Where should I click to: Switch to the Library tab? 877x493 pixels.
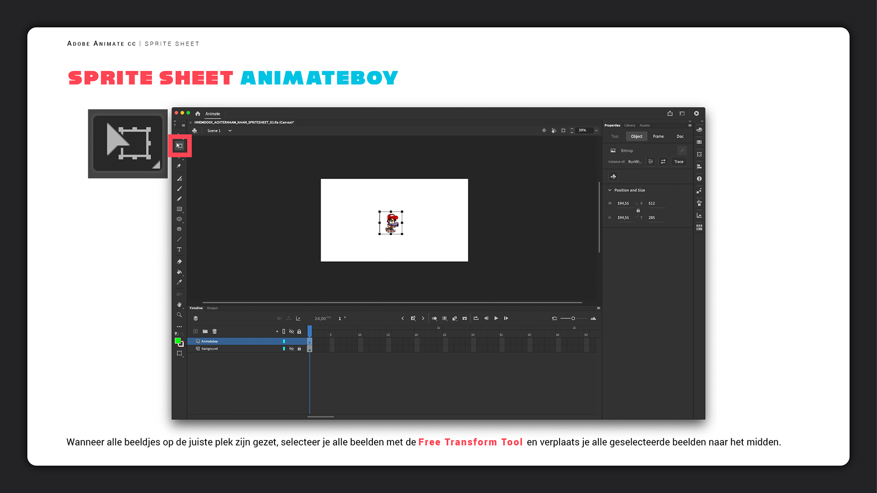click(x=629, y=125)
